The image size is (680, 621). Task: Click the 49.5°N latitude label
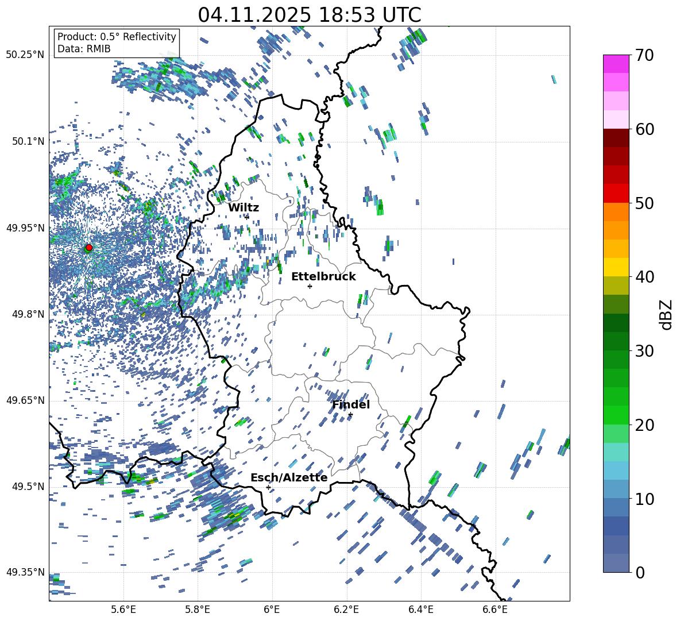coord(29,487)
